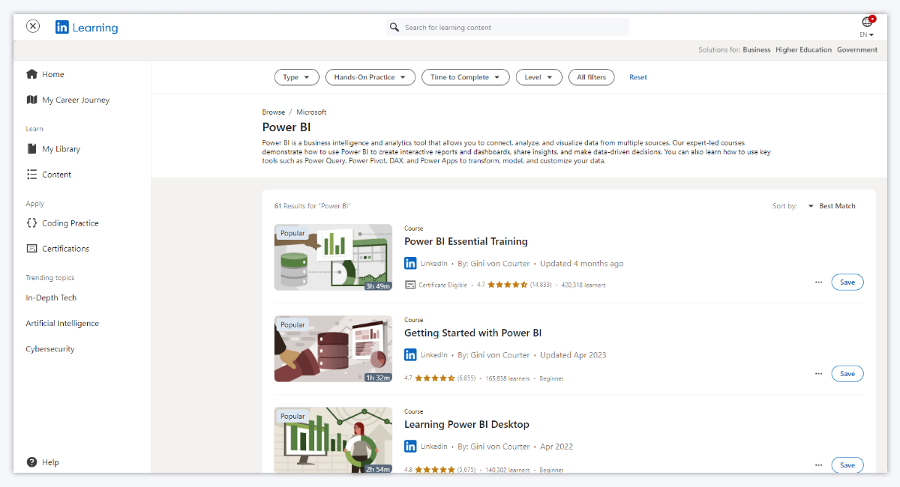Save the Getting Started with Power BI course
Viewport: 900px width, 487px height.
click(847, 374)
